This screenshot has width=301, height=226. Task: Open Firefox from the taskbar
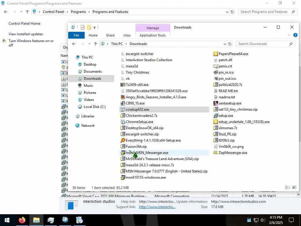(x=22, y=220)
